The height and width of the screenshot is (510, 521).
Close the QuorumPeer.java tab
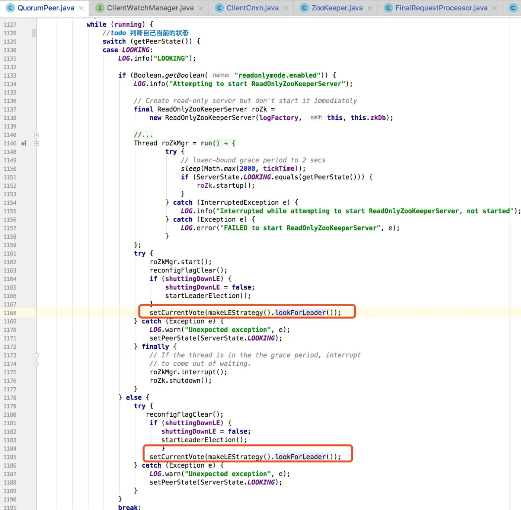(x=81, y=8)
